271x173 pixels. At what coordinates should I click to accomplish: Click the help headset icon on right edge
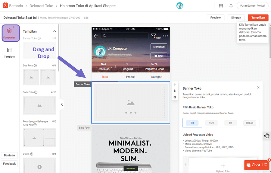(266, 136)
